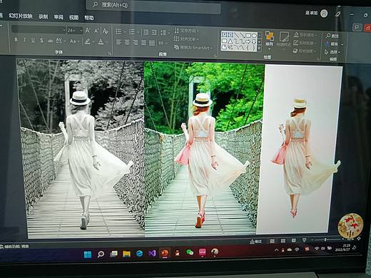Open the highlight color dropdown arrow
The image size is (371, 278).
coord(93,42)
